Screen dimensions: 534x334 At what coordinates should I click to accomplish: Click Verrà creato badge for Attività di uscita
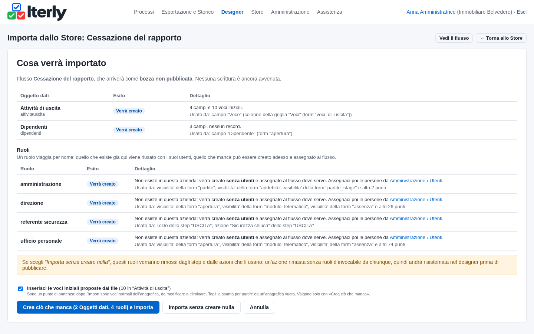(129, 111)
